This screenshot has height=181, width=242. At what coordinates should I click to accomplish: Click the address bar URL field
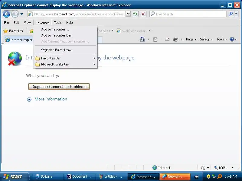(x=79, y=14)
